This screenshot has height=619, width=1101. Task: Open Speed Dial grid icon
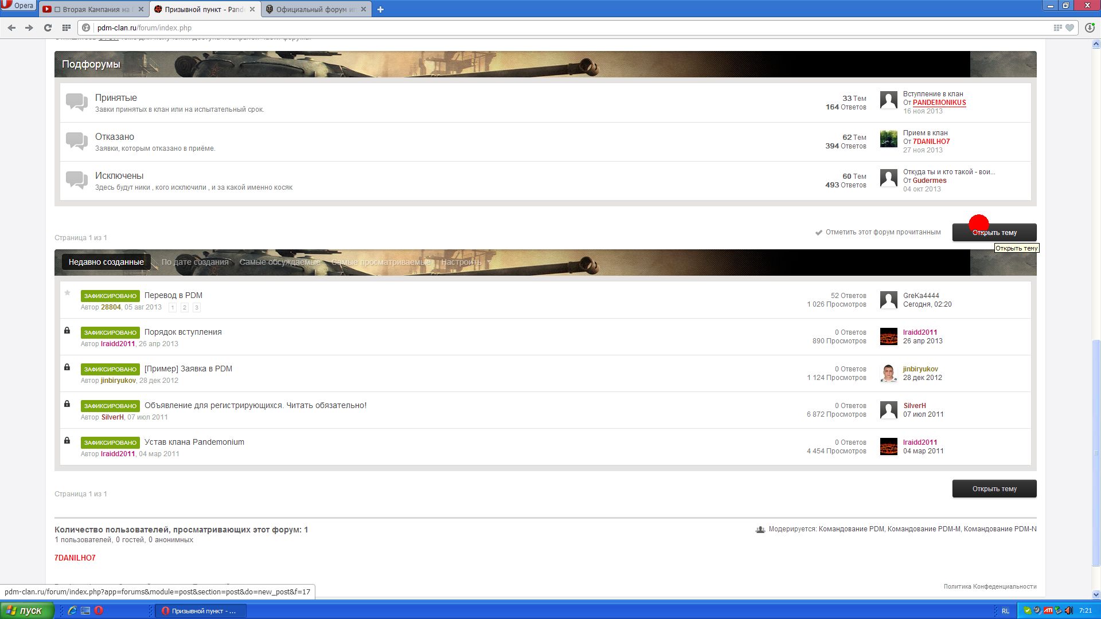pos(67,28)
